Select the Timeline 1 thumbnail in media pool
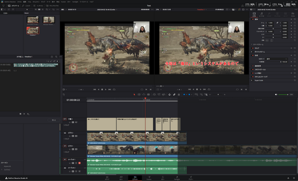This screenshot has width=298, height=181. click(32, 31)
